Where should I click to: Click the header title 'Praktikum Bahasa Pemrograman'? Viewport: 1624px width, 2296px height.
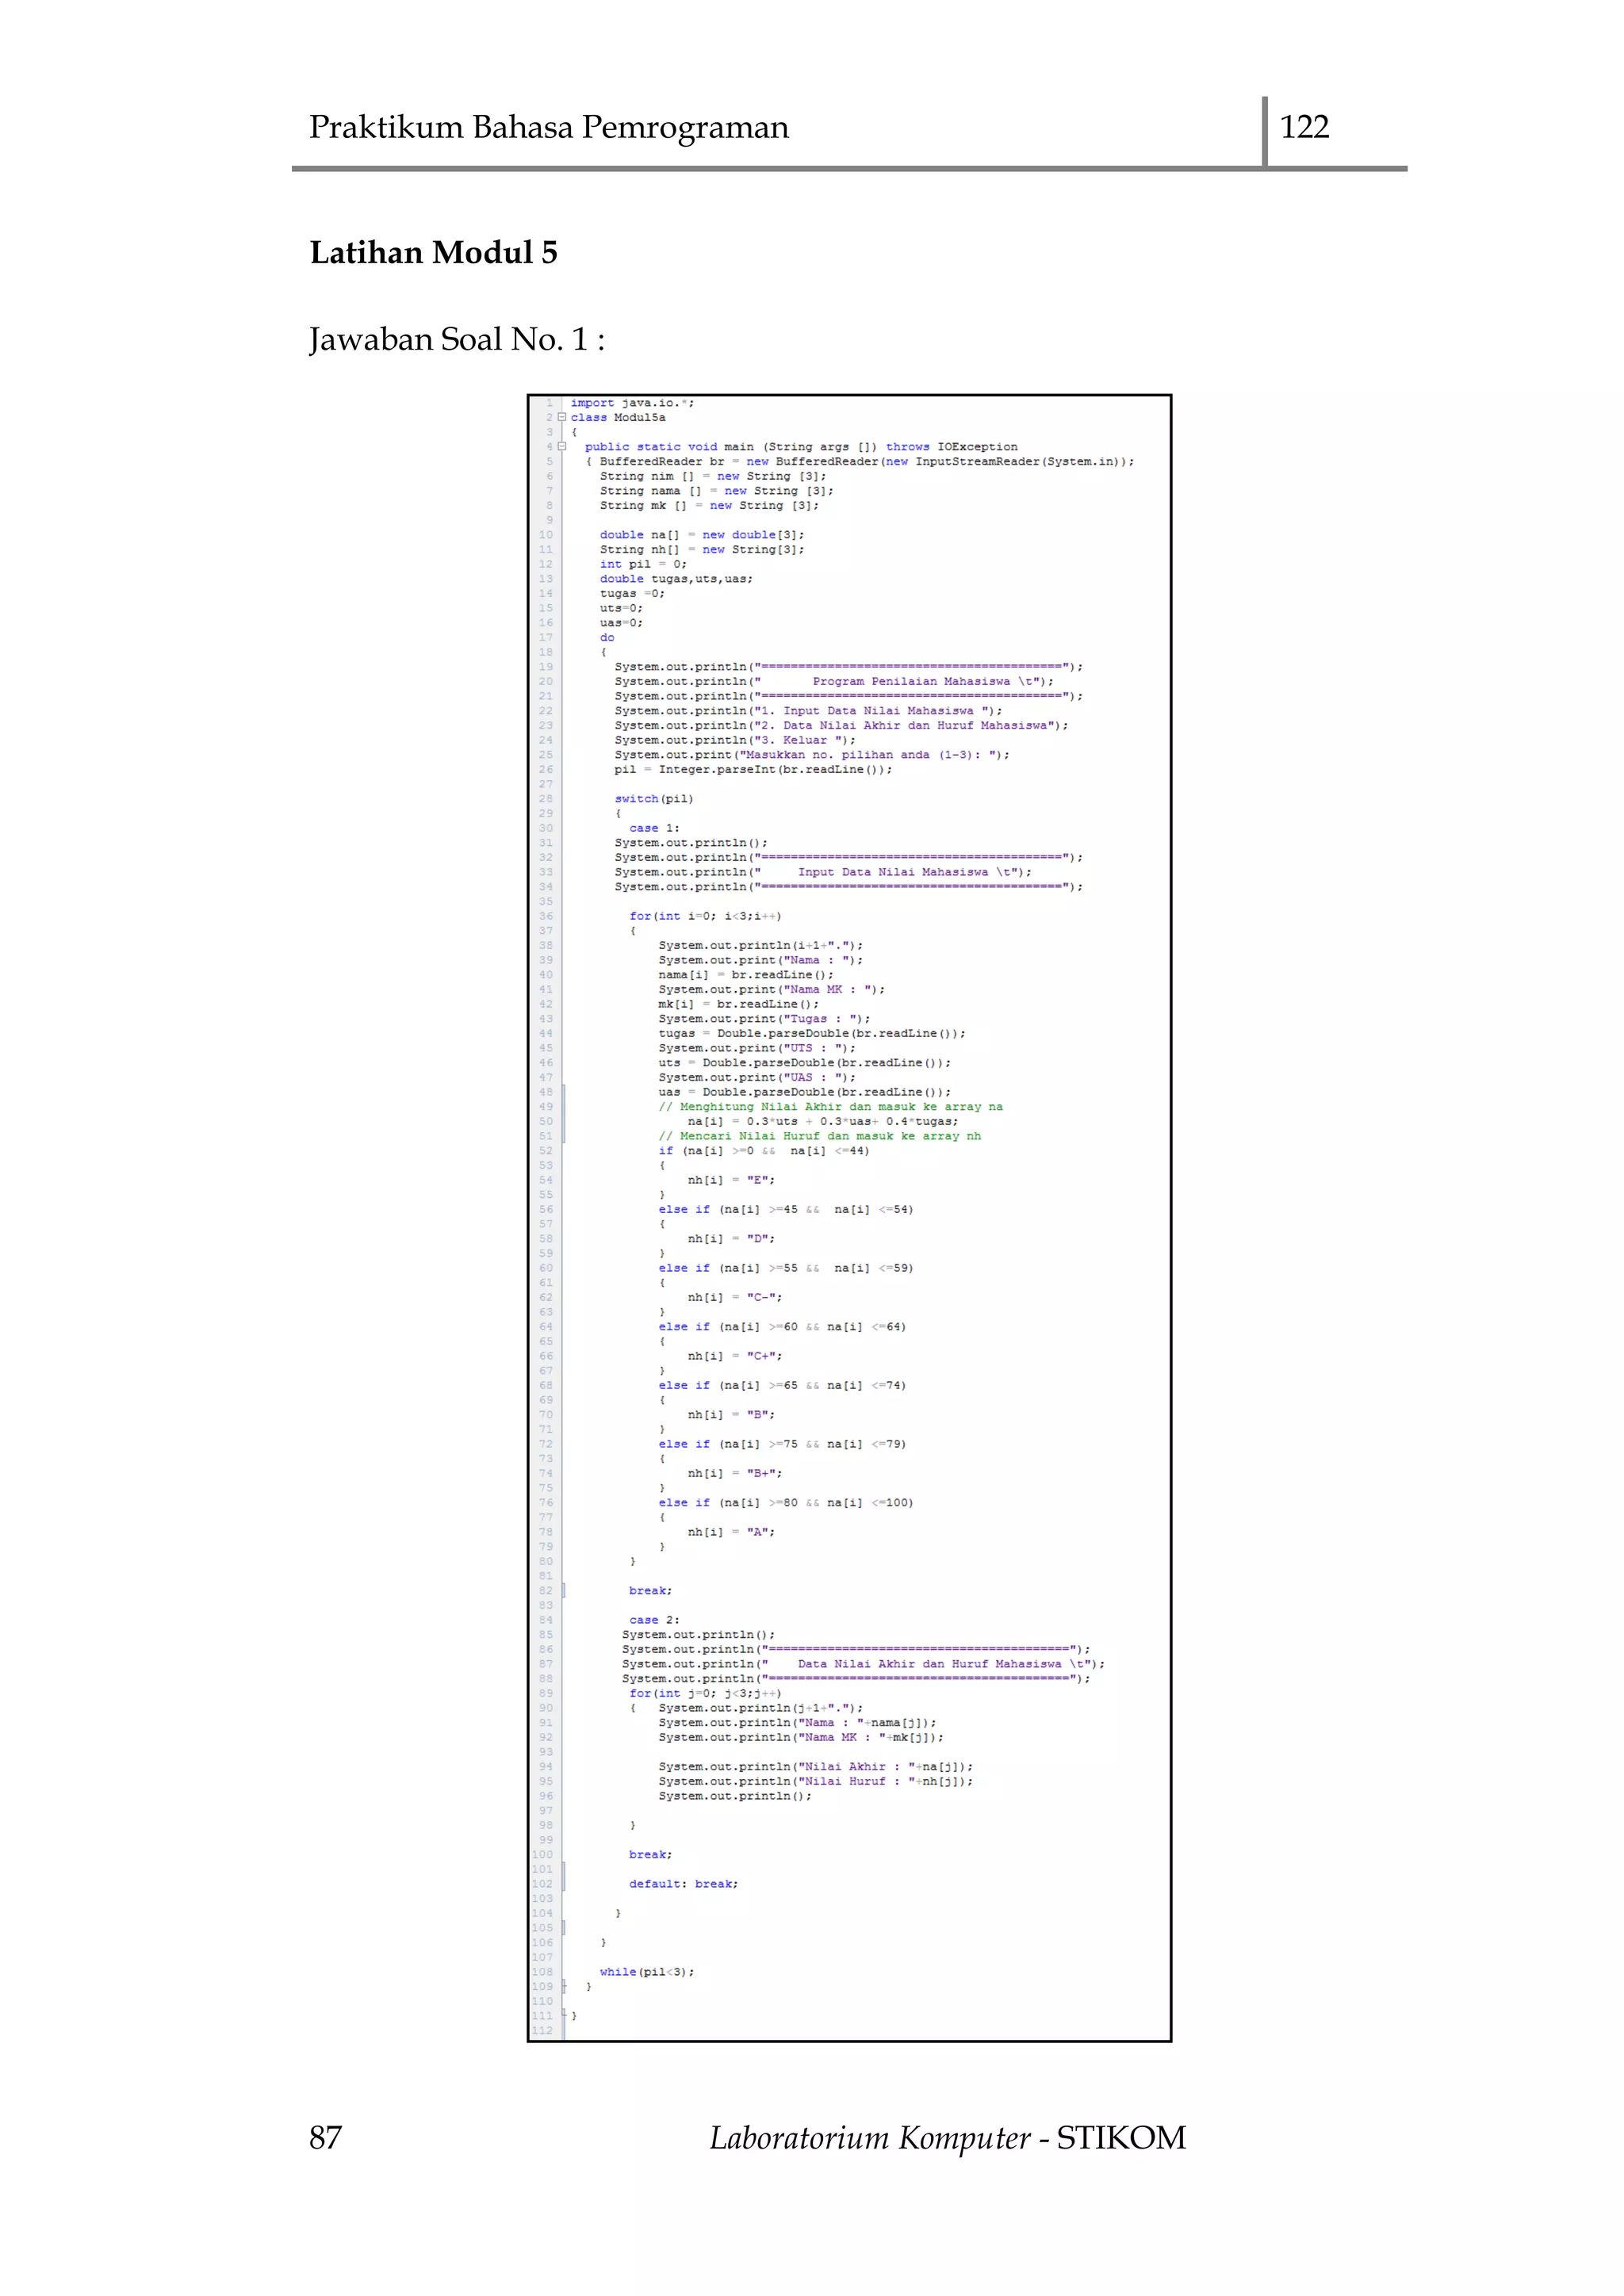[548, 127]
